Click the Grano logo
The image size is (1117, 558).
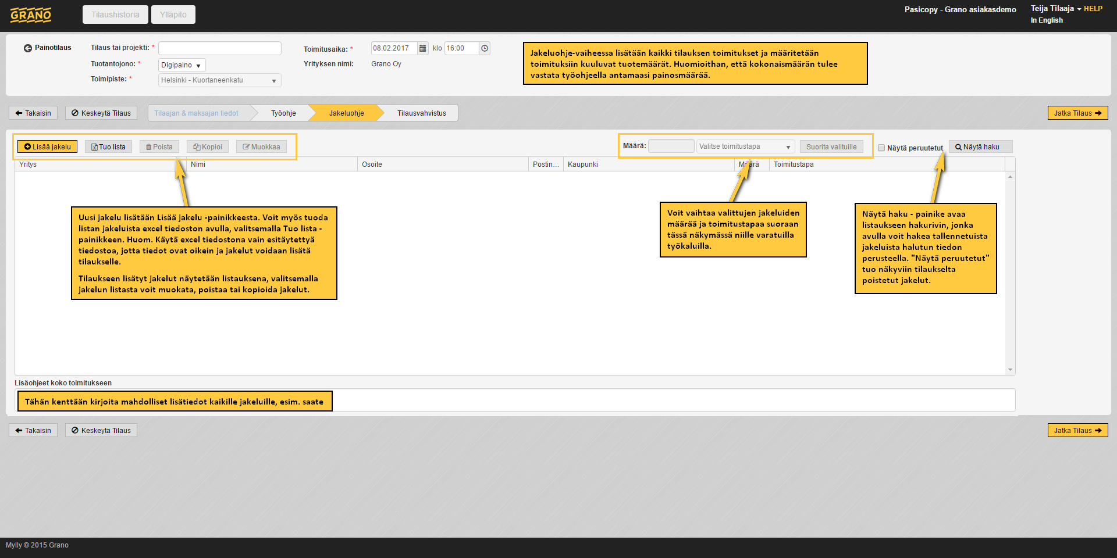click(31, 15)
